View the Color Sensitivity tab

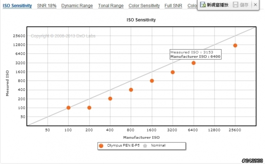coord(144,5)
